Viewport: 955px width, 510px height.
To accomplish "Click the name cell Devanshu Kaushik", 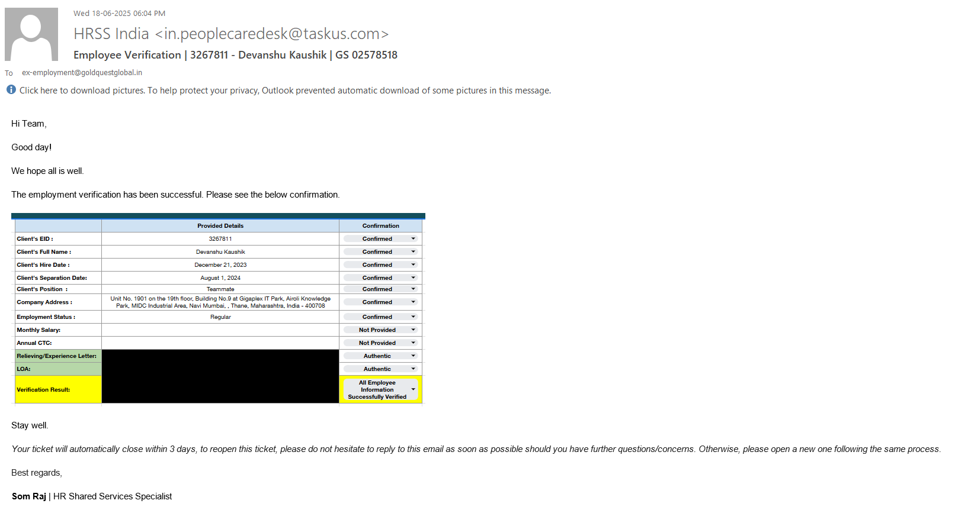I will (x=220, y=252).
